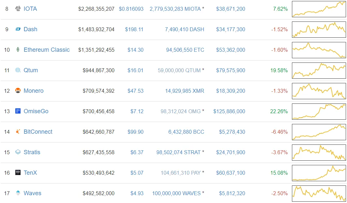Click OmiseGo volume $125,886,000
This screenshot has width=347, height=203.
pos(229,111)
